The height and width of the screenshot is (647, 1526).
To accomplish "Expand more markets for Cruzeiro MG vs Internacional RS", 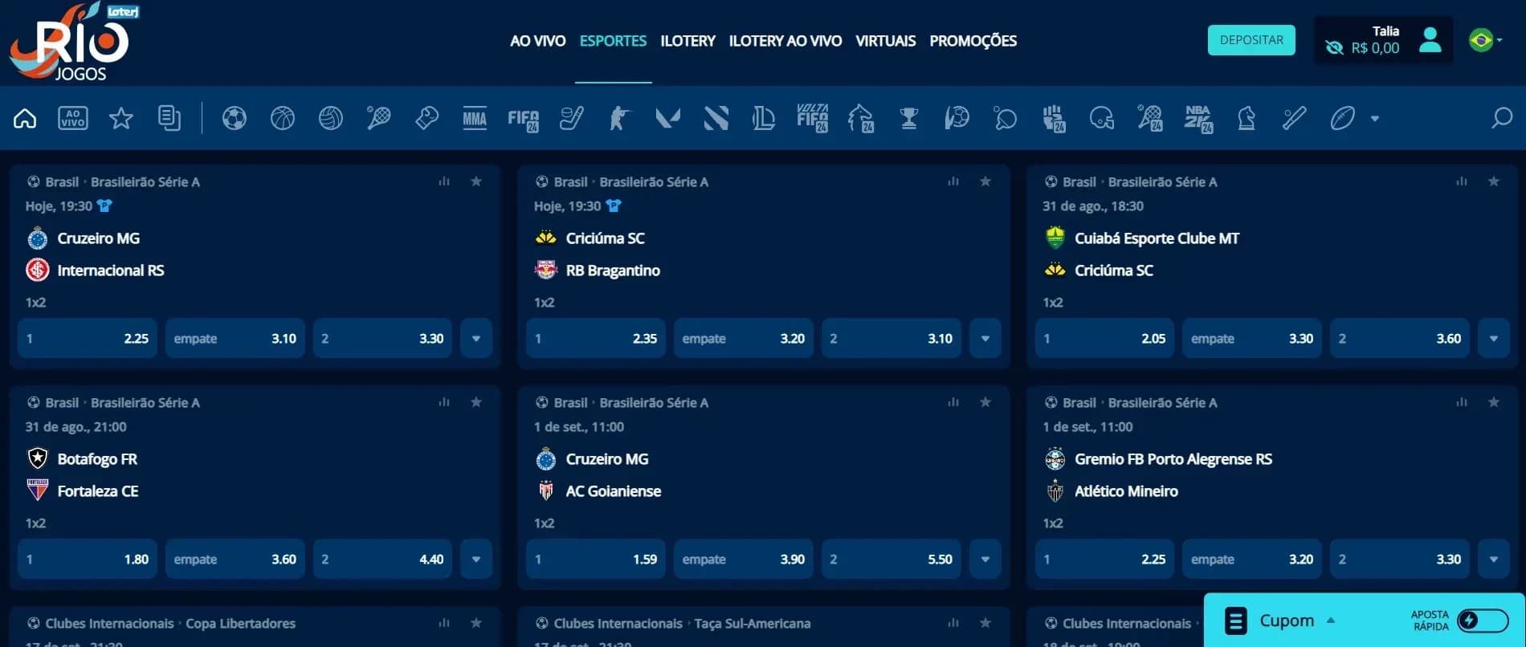I will (x=476, y=339).
